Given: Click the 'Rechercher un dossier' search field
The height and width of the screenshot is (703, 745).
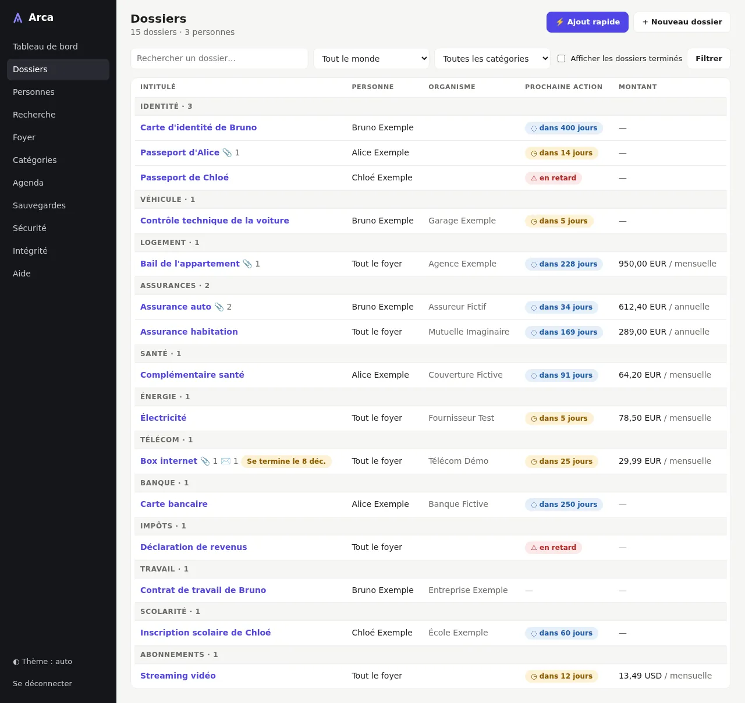Looking at the screenshot, I should coord(219,59).
